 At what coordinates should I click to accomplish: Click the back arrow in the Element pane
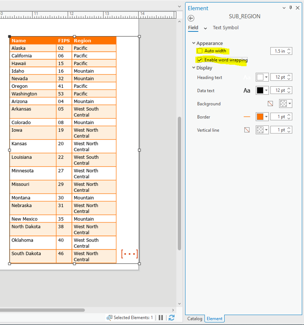tap(191, 18)
